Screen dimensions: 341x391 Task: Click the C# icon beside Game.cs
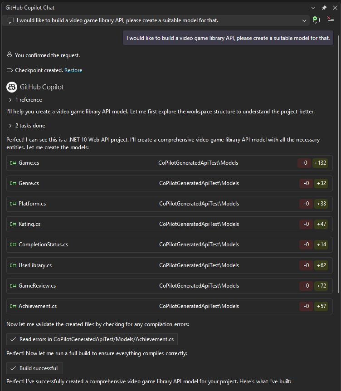pos(13,163)
